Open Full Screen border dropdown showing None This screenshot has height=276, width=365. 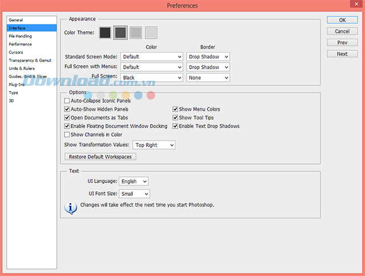208,77
